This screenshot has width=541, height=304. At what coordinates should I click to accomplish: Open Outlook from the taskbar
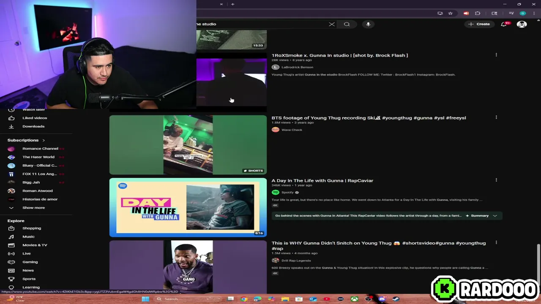click(x=313, y=299)
